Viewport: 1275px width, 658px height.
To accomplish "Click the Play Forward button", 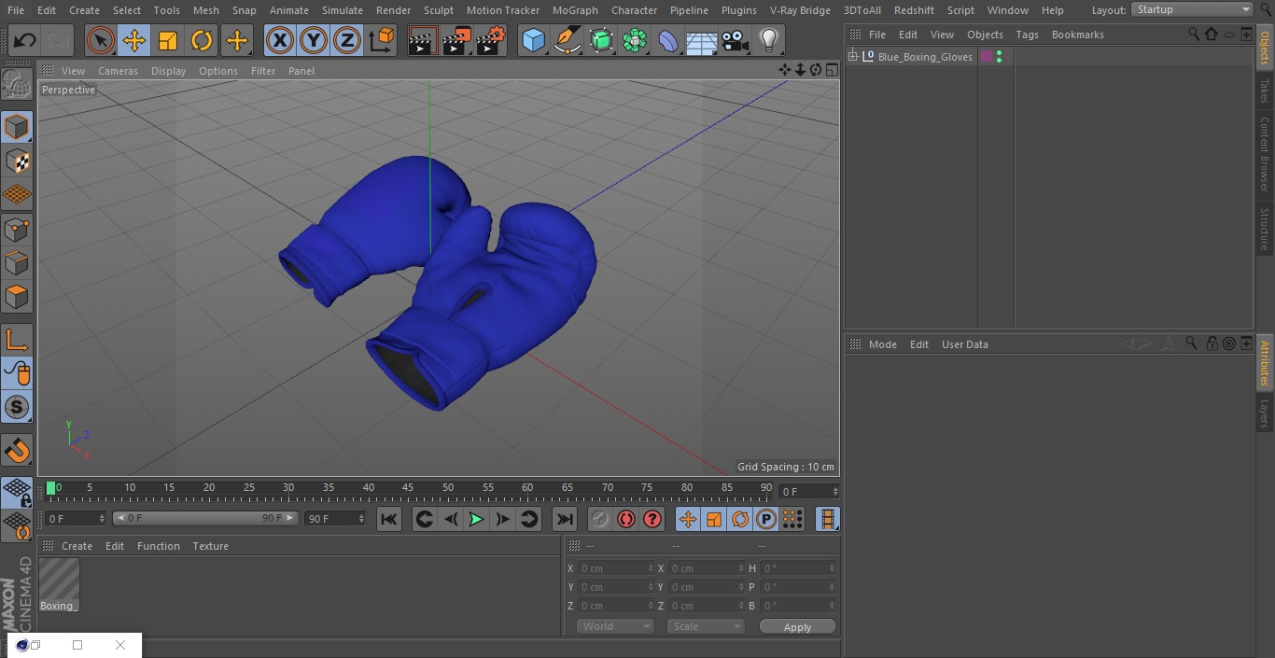I will point(476,519).
